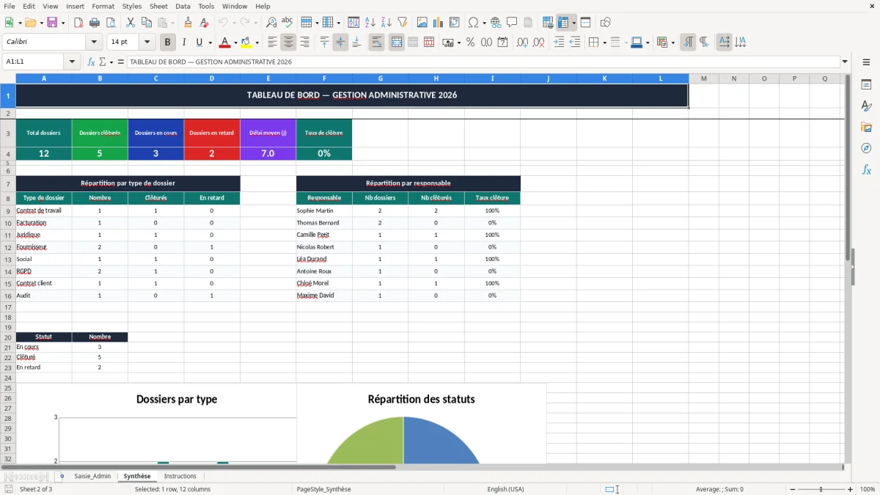Screen dimensions: 880x495
Task: Select row 9 header
Action: tap(8, 210)
